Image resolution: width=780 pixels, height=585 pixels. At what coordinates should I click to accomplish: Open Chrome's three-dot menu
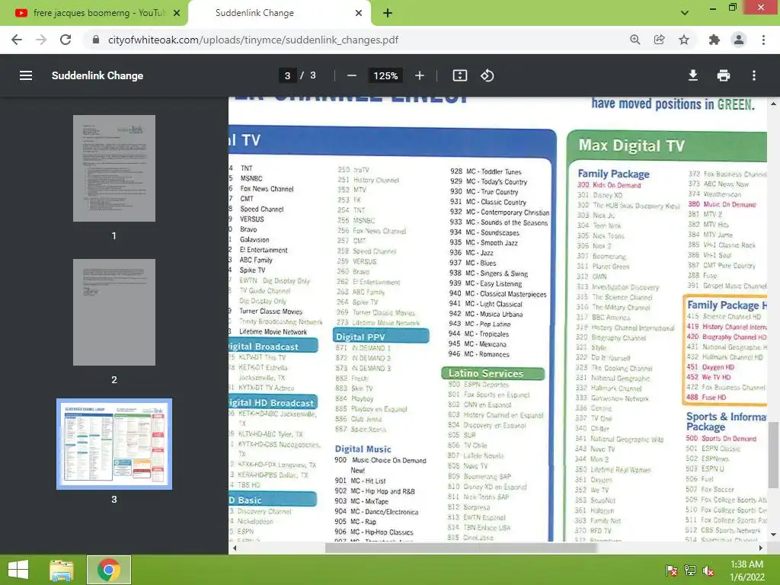(x=763, y=40)
